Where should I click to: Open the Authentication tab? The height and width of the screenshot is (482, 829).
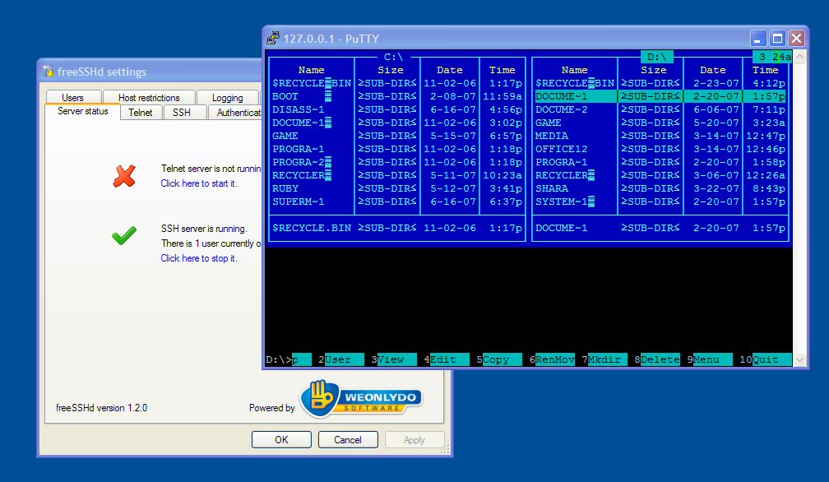(235, 113)
